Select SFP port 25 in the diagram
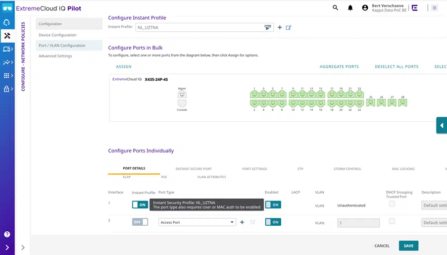The height and width of the screenshot is (255, 447). 371,102
